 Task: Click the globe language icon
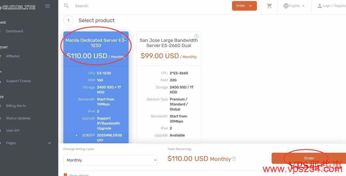point(286,6)
